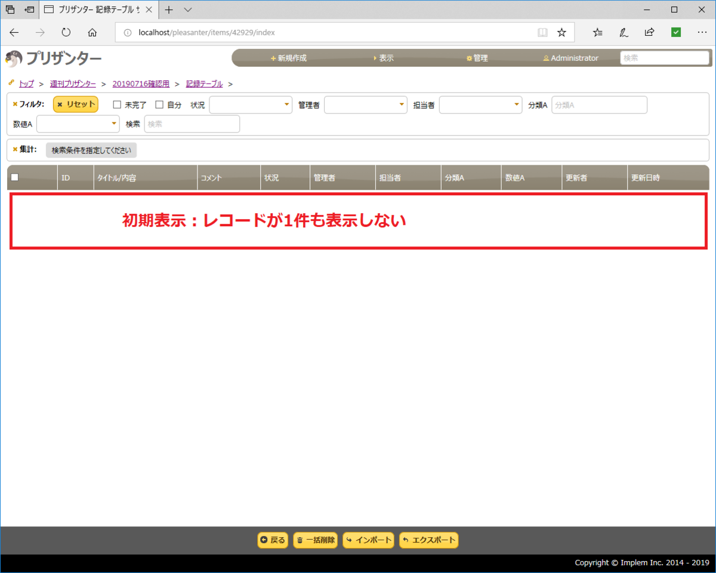Open the browser home page

pos(92,32)
